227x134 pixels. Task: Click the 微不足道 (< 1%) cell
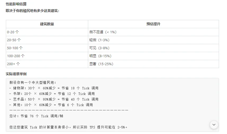click(x=103, y=32)
